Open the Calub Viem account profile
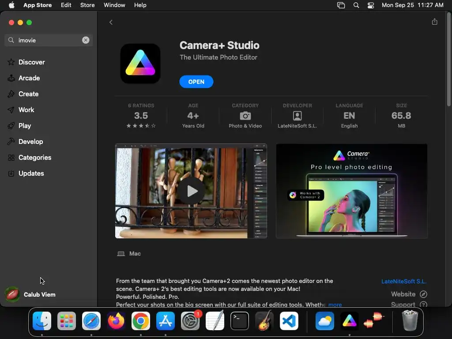Screen dimensions: 452x339 [30, 294]
